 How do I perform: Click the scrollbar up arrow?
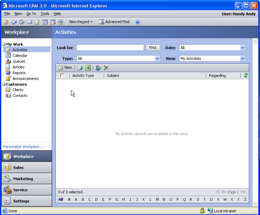tap(255, 41)
